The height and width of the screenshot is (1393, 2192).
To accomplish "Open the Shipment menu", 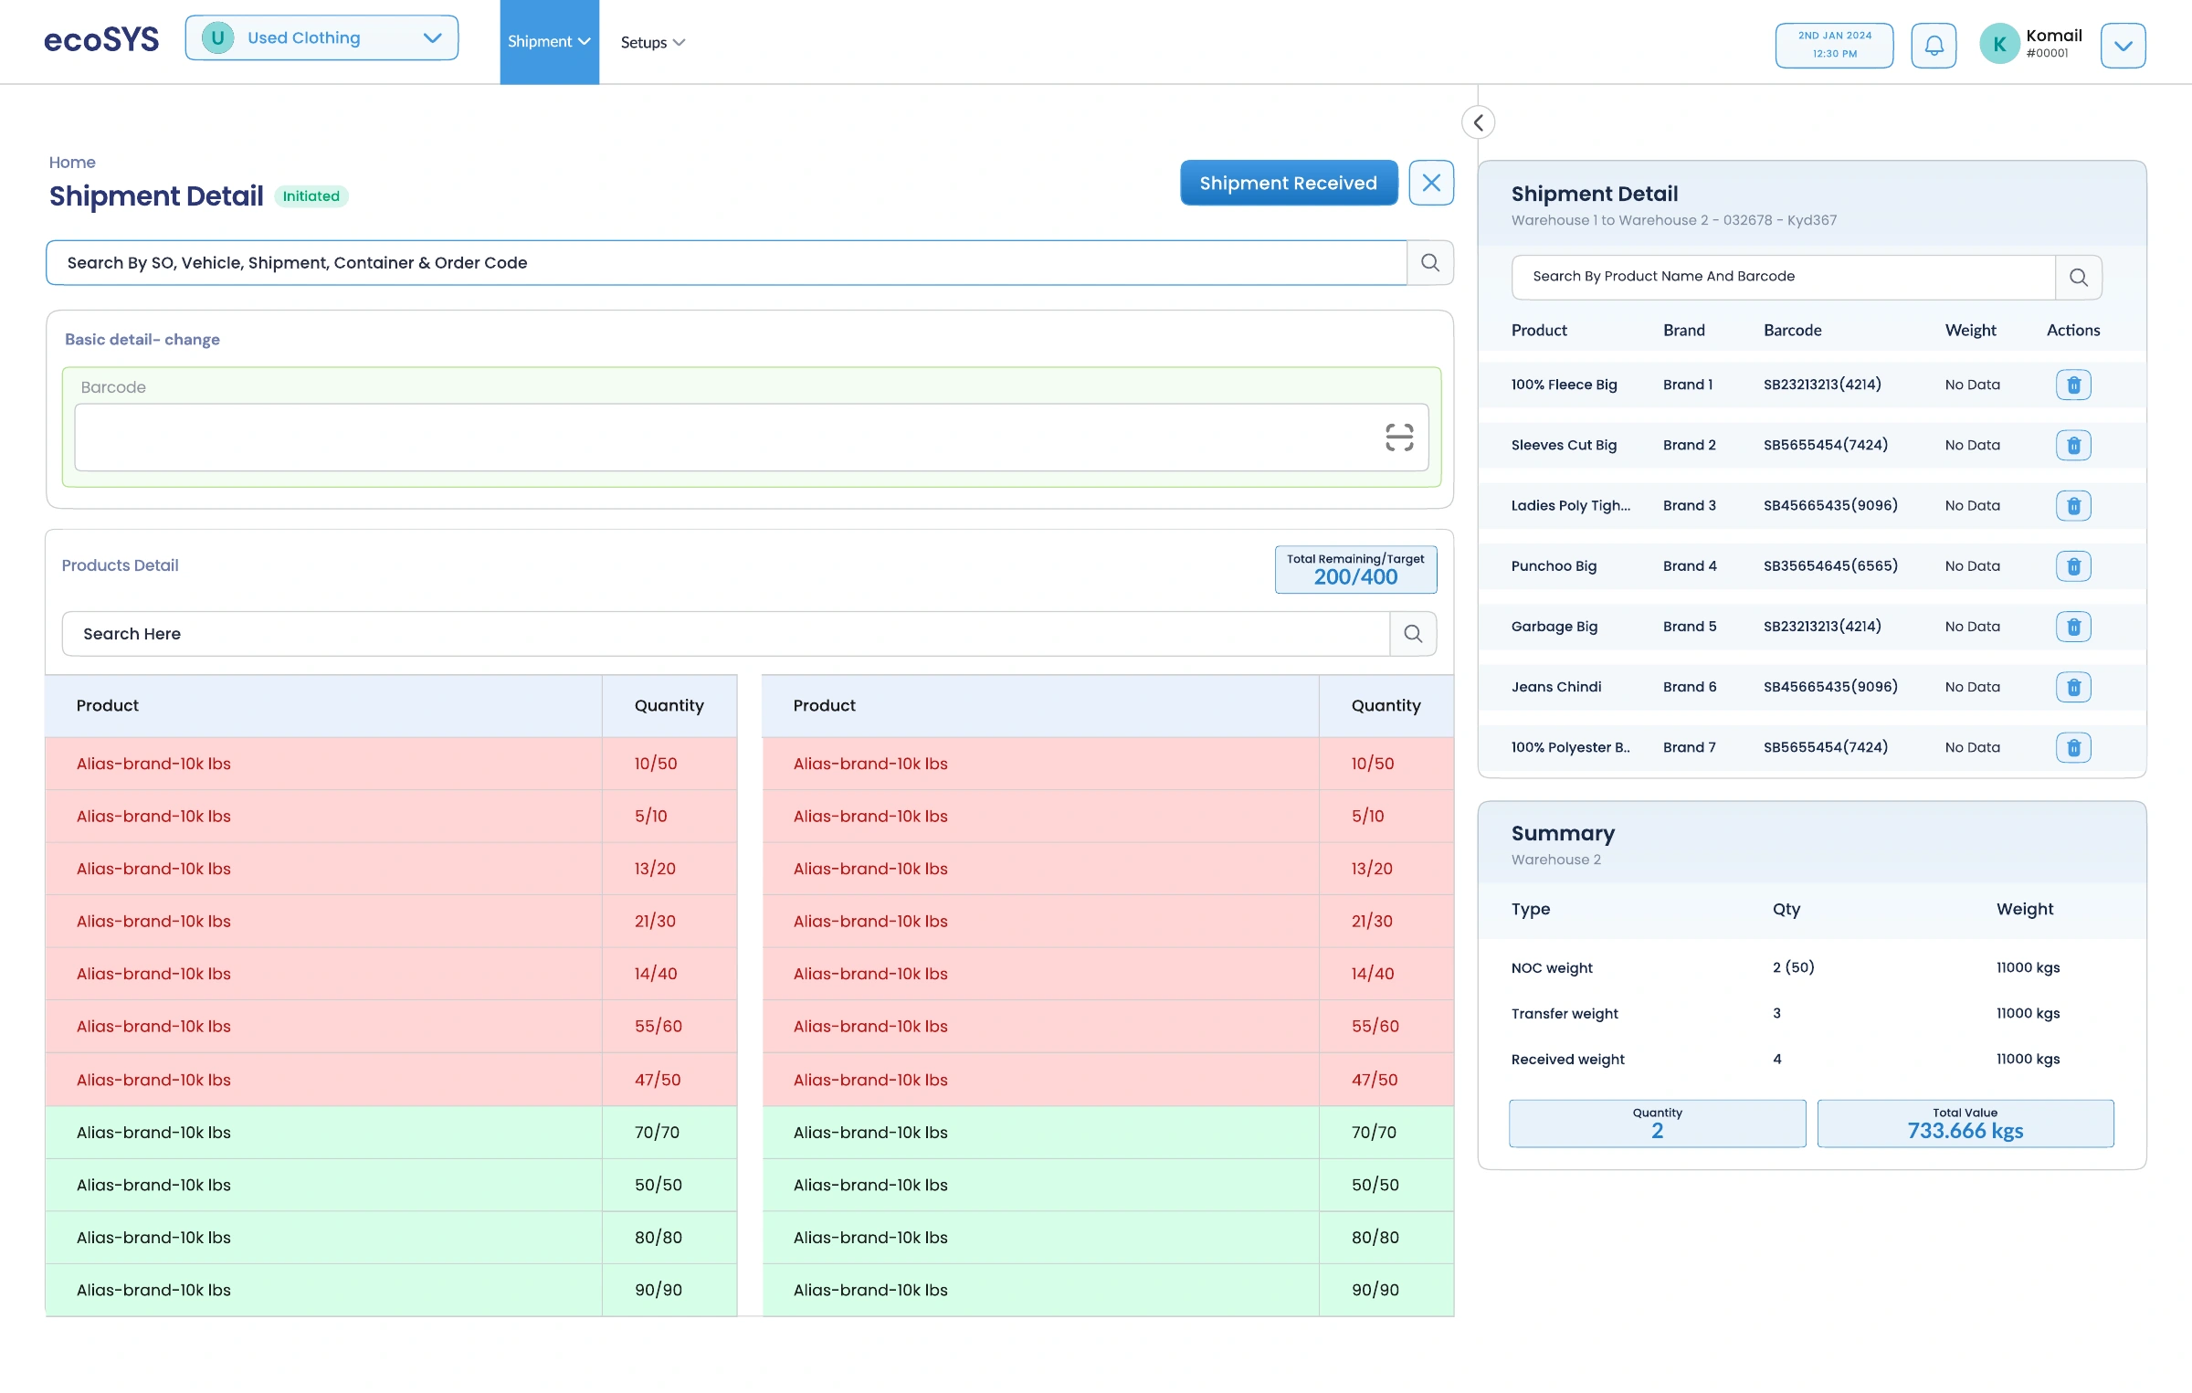I will click(549, 42).
